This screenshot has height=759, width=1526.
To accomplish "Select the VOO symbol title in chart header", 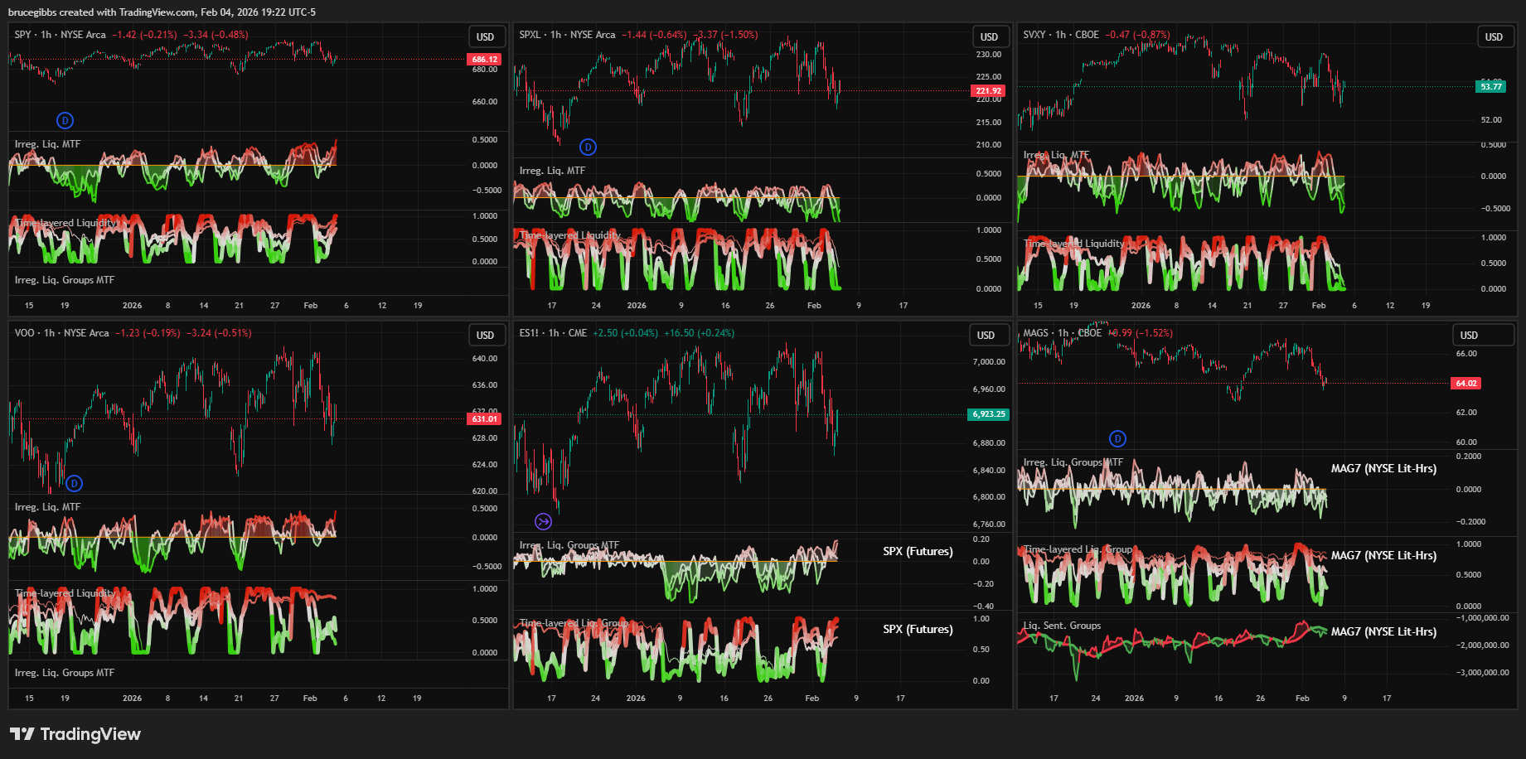I will click(x=25, y=333).
